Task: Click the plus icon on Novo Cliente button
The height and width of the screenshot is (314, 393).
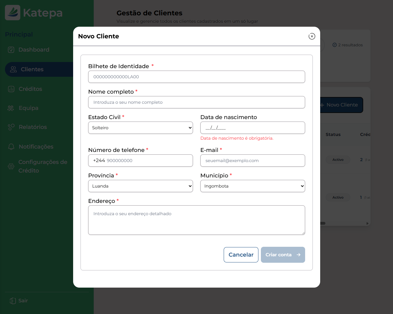Action: (322, 105)
